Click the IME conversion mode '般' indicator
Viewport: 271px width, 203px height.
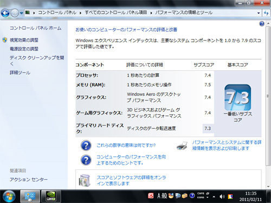point(164,196)
